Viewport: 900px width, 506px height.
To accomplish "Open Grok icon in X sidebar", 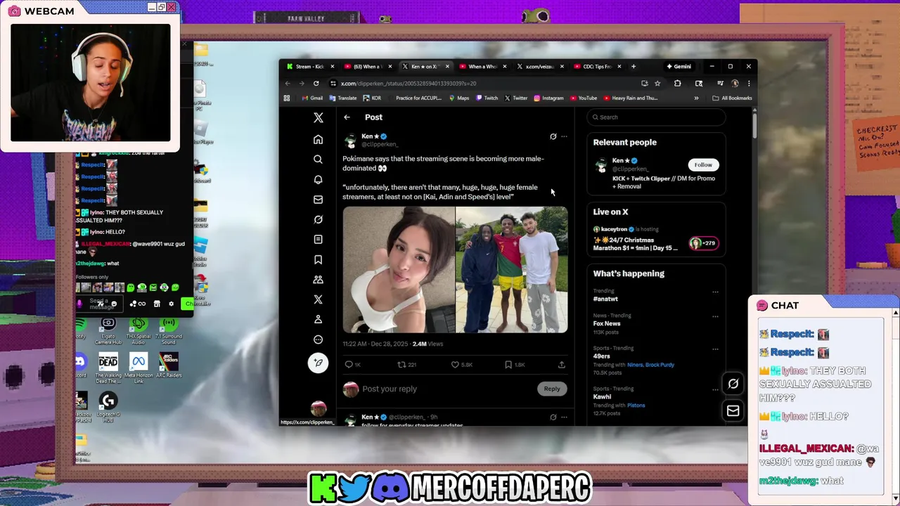I will click(318, 219).
